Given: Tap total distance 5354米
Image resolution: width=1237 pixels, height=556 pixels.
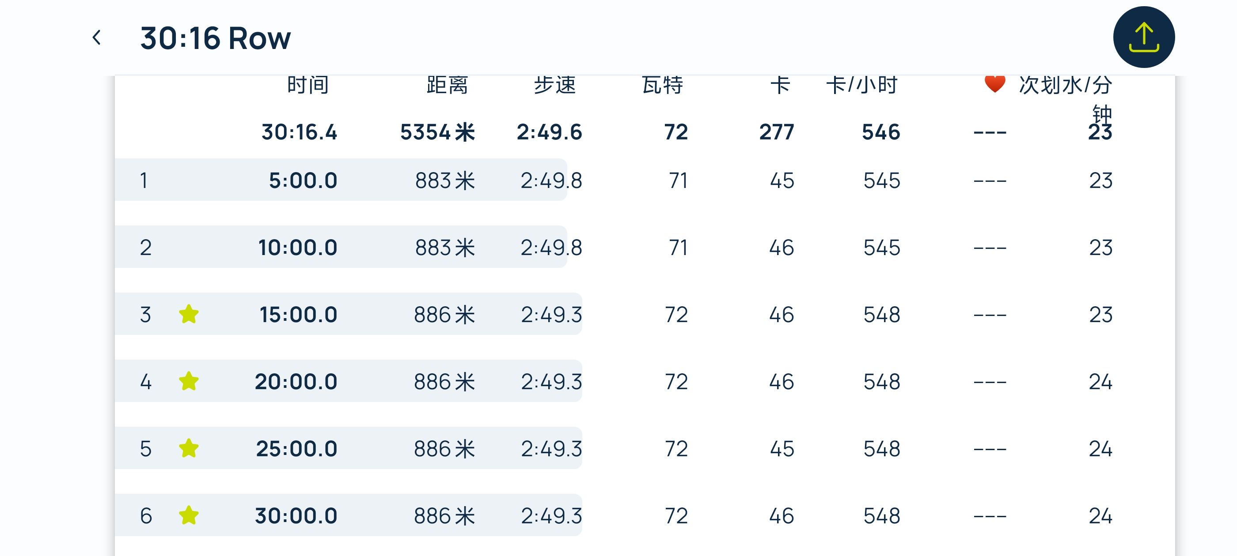Looking at the screenshot, I should click(x=437, y=132).
